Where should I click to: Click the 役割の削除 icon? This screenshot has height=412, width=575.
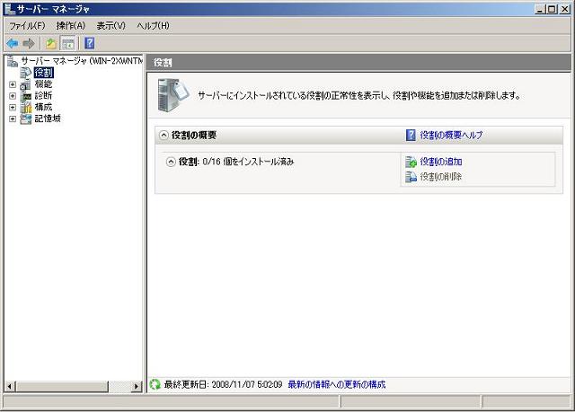pos(411,177)
